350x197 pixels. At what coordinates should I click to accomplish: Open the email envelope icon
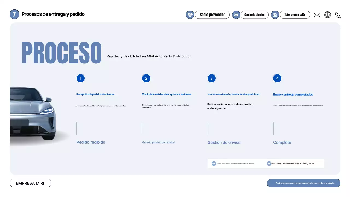click(317, 15)
